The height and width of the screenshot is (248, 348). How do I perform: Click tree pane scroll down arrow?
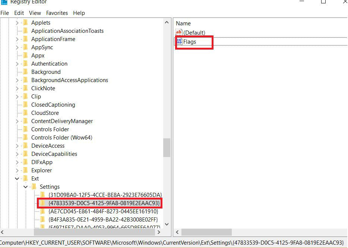click(x=167, y=224)
